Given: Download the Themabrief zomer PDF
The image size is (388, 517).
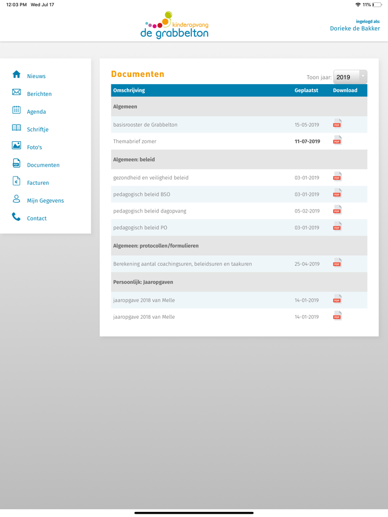Looking at the screenshot, I should pos(337,140).
